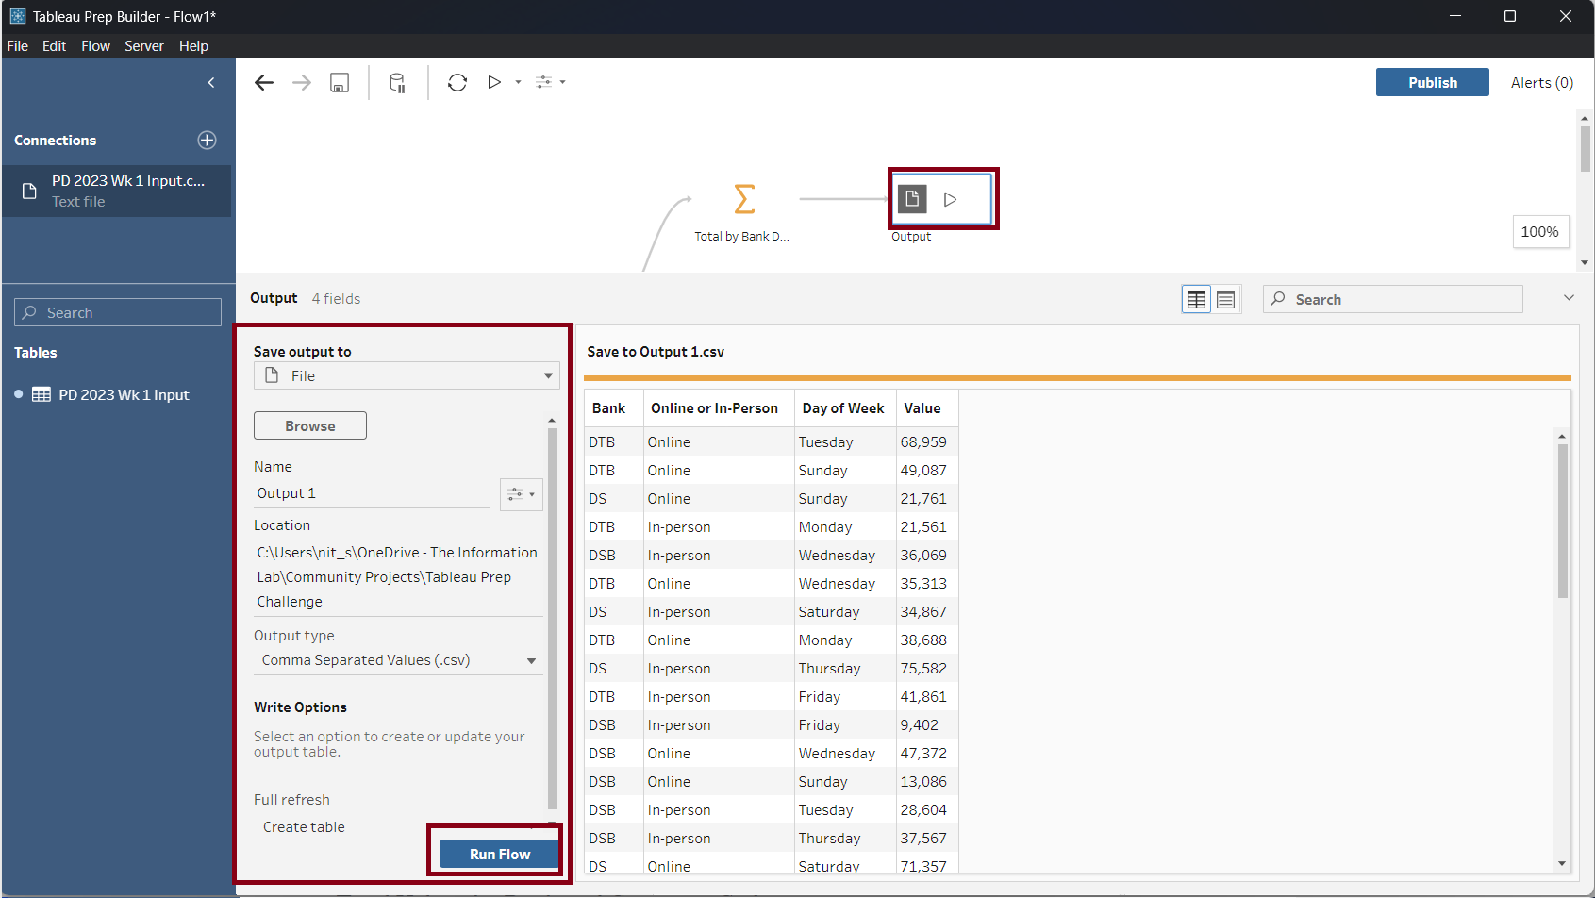Screen dimensions: 1595x898
Task: Open the Output type dropdown
Action: point(398,661)
